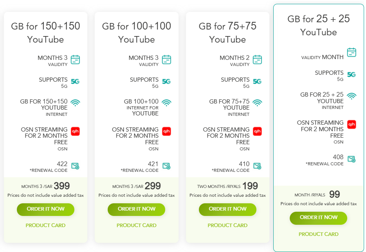The height and width of the screenshot is (252, 366).
Task: Click the calendar icon on the GB 75+75 card
Action: point(257,60)
